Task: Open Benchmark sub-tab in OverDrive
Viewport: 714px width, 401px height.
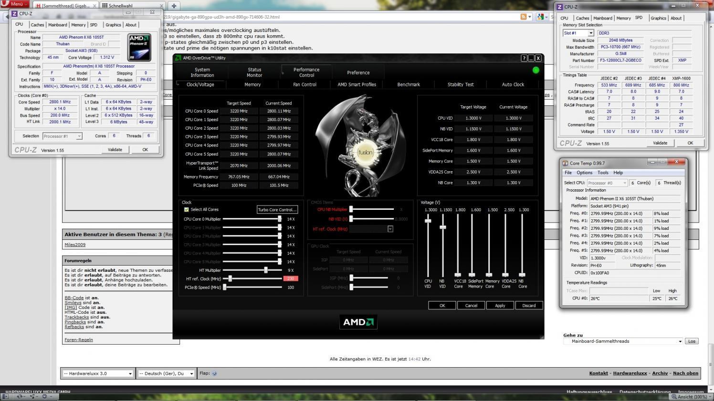Action: (409, 84)
